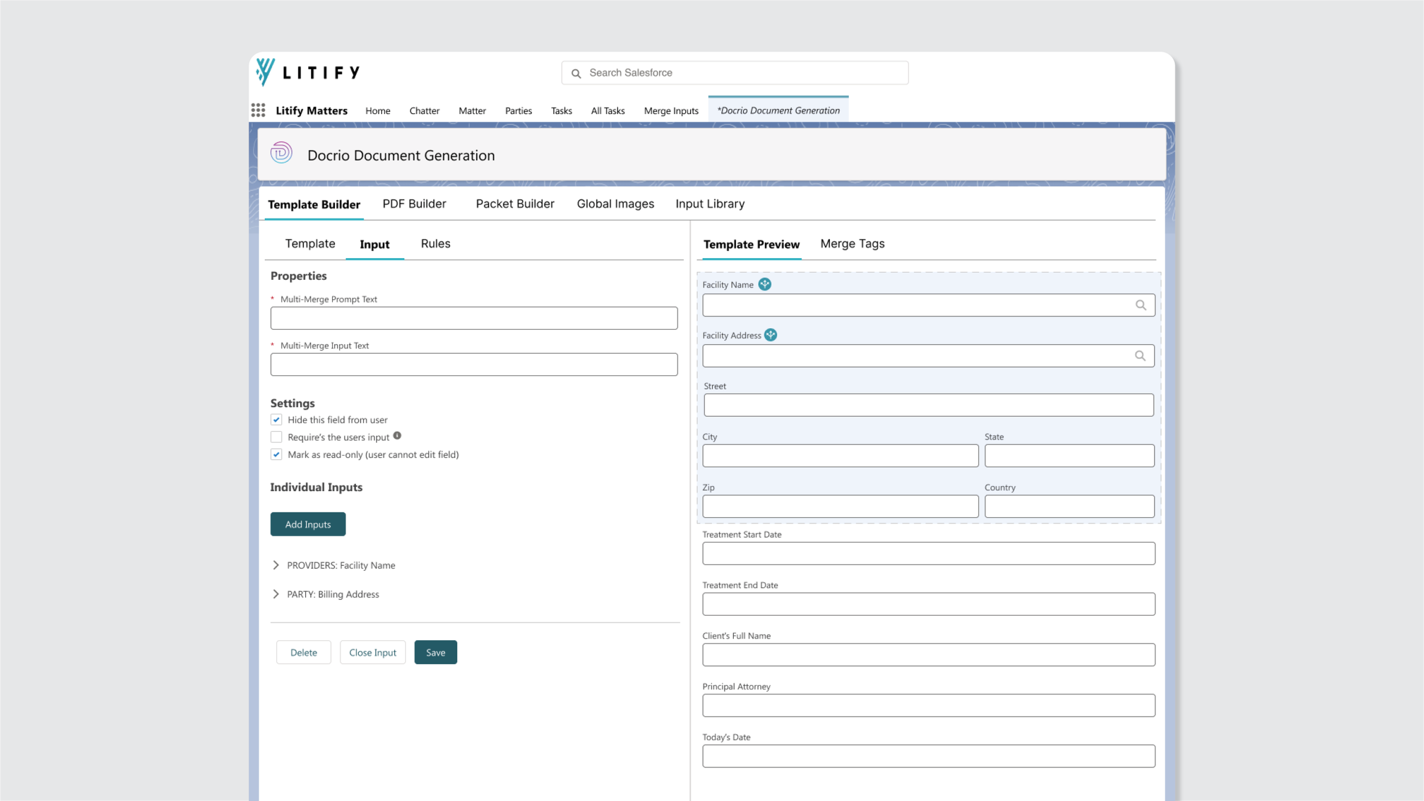Switch to the PDF Builder tab
Image resolution: width=1424 pixels, height=801 pixels.
pyautogui.click(x=414, y=204)
